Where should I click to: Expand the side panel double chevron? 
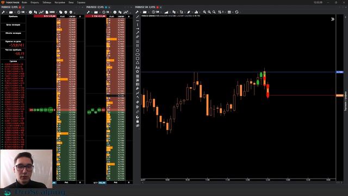click(x=332, y=20)
